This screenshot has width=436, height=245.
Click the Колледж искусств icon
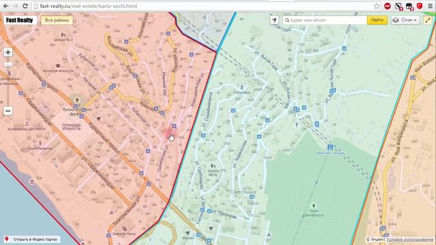coord(58,66)
